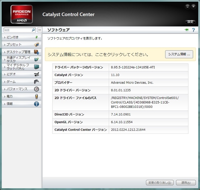The image size is (200, 190).
Task: Click the 適用(A) apply button
Action: point(186,182)
